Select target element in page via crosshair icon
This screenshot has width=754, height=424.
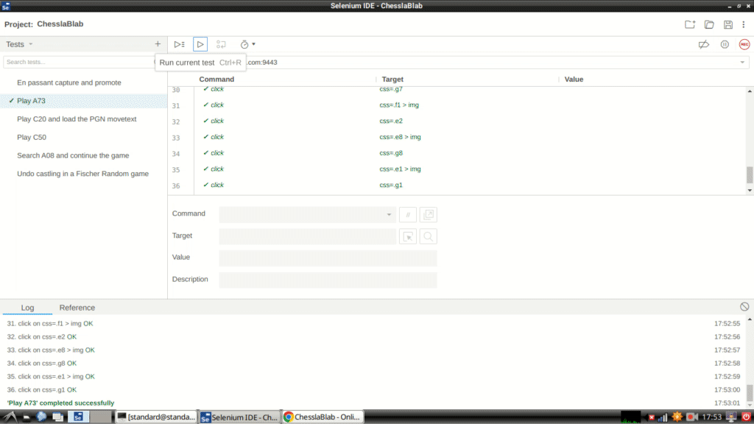tap(408, 236)
